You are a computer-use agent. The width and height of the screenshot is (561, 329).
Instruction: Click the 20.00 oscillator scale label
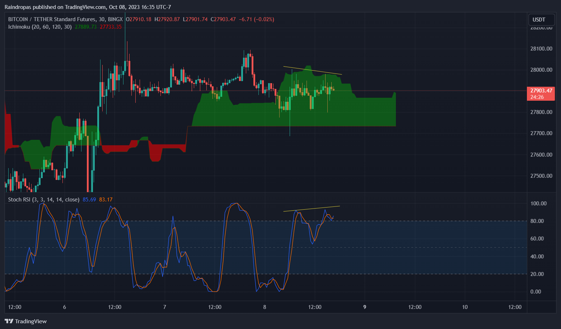pyautogui.click(x=537, y=274)
